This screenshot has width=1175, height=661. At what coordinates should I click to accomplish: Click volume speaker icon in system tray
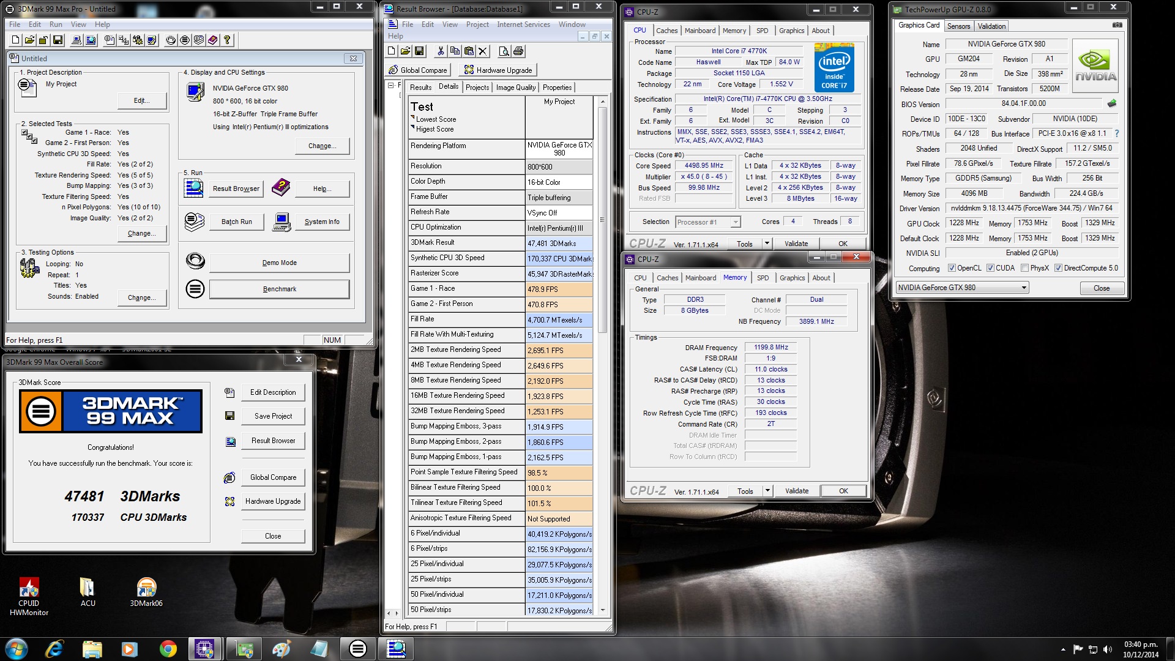[x=1107, y=649]
